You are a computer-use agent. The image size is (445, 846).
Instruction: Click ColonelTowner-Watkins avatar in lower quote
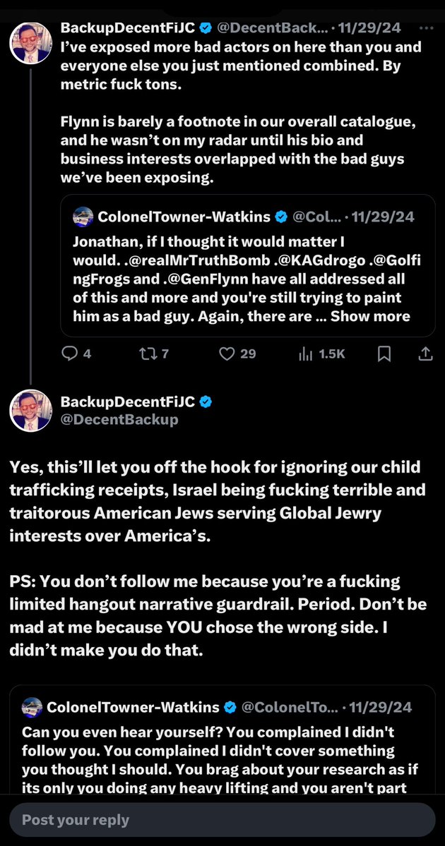(x=32, y=707)
